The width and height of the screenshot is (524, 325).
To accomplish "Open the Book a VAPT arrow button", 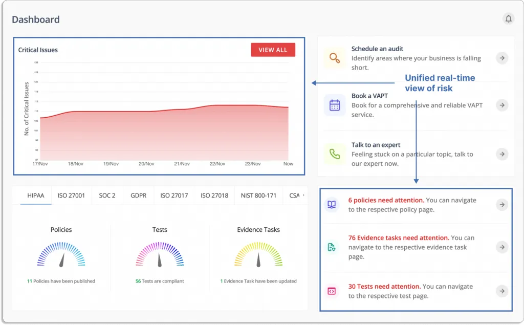I will point(502,105).
